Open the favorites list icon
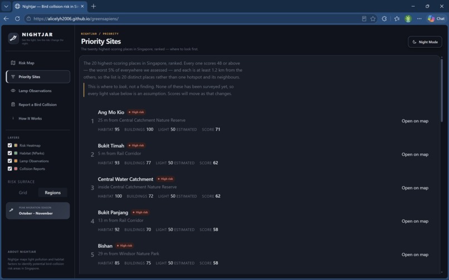Screen dimensions: 449x280 tap(397, 18)
